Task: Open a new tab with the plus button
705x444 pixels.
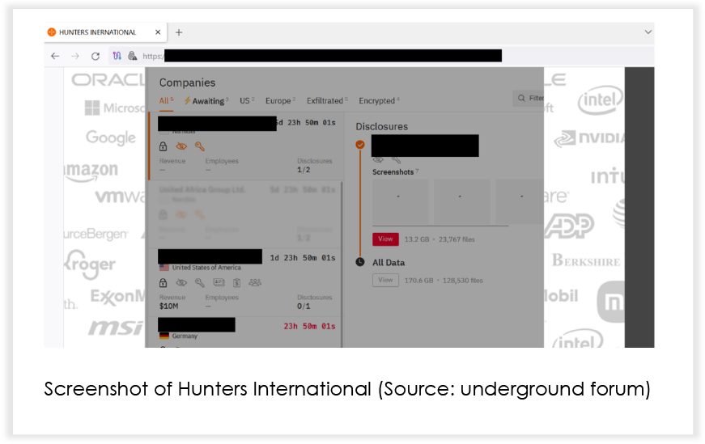Action: click(x=179, y=32)
